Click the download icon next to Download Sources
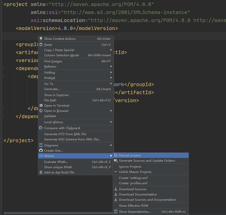Screen dimensions: 226x215 pos(116,189)
